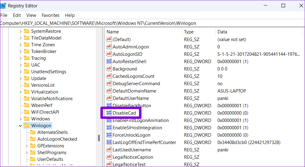Select the ForceUnlockLogon DWORD icon
Viewport: 305px width, 167px height.
(x=109, y=135)
